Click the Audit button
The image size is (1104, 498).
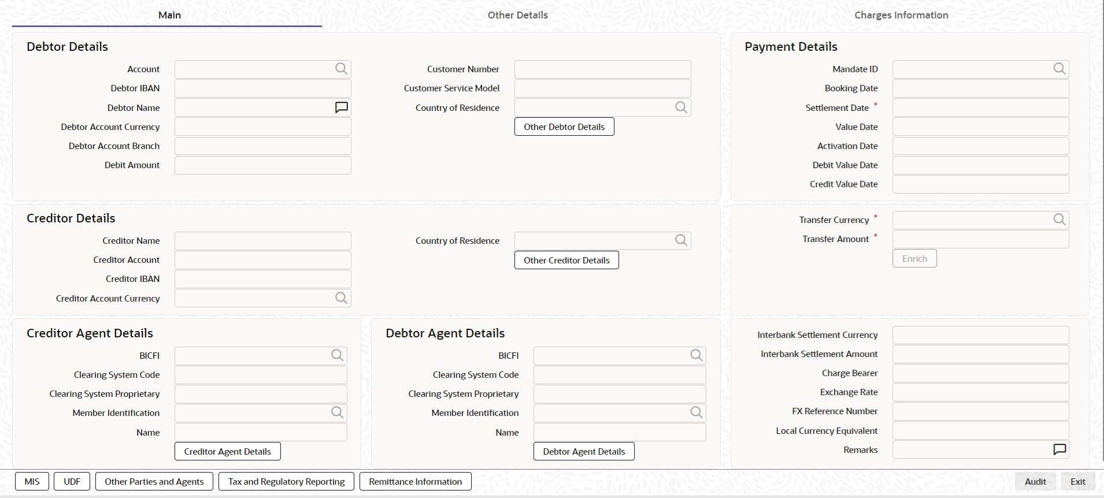pos(1035,481)
